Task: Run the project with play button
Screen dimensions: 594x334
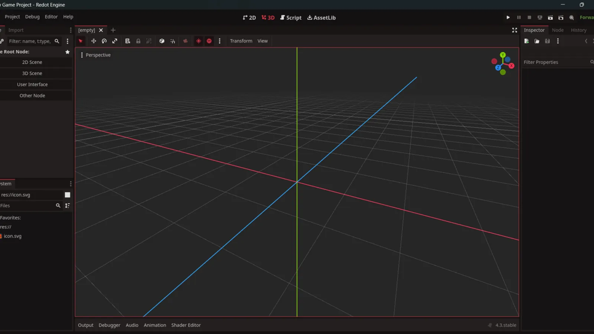Action: coord(508,17)
